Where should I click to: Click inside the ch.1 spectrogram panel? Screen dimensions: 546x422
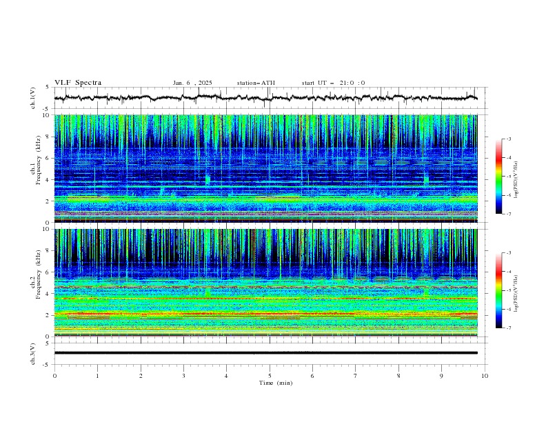pos(265,168)
